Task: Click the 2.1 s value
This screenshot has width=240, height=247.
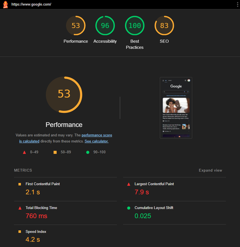Action: click(x=33, y=192)
